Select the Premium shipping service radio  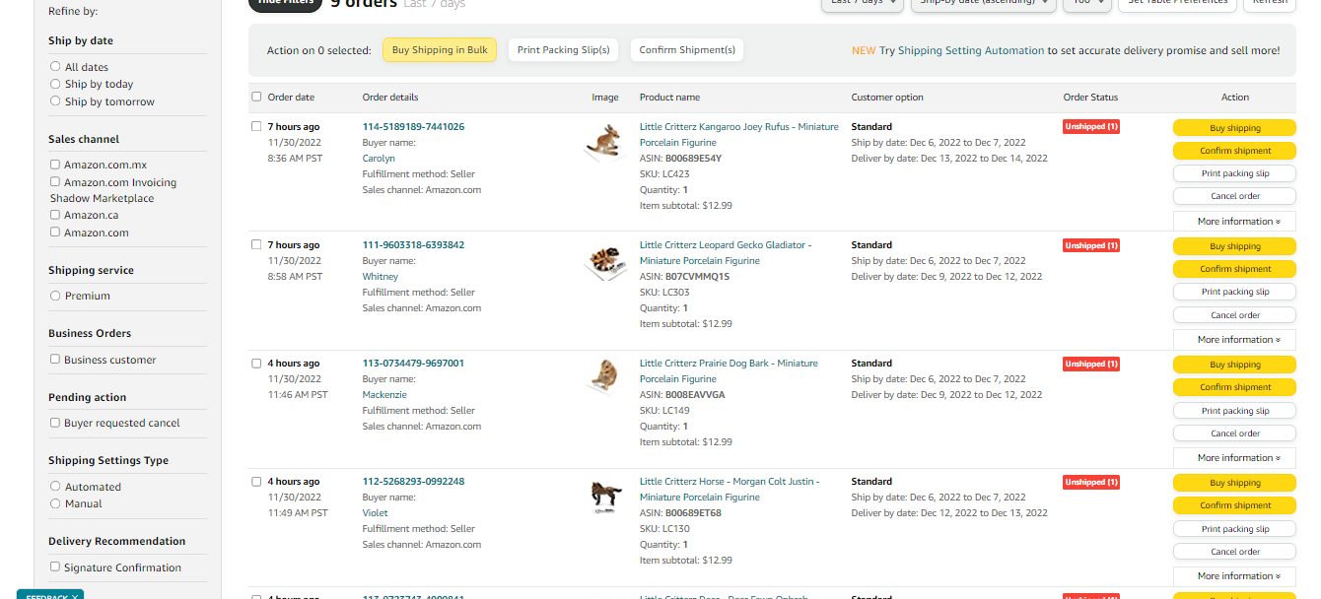55,296
